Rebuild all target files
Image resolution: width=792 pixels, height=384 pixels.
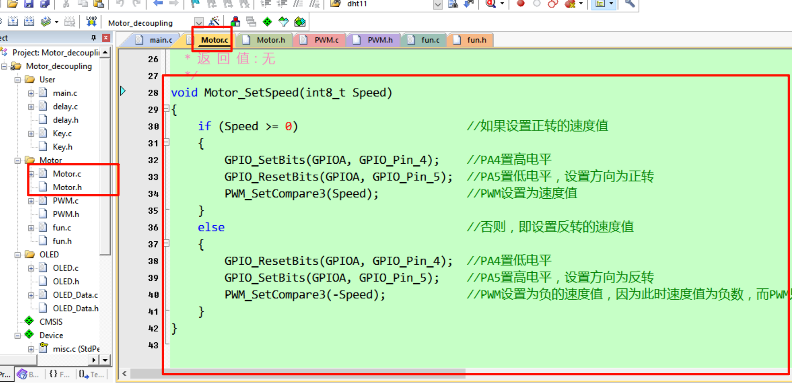tap(29, 22)
